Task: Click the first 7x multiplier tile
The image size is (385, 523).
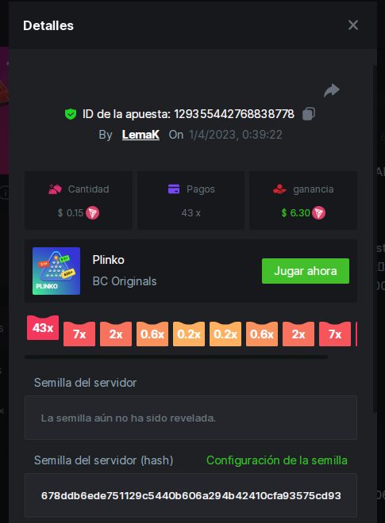Action: 79,334
